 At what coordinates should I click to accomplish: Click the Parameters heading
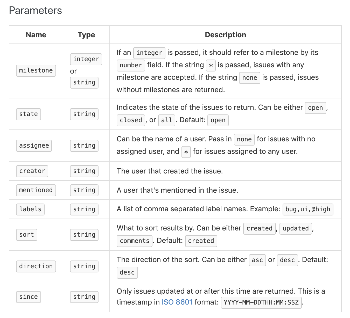pos(36,11)
